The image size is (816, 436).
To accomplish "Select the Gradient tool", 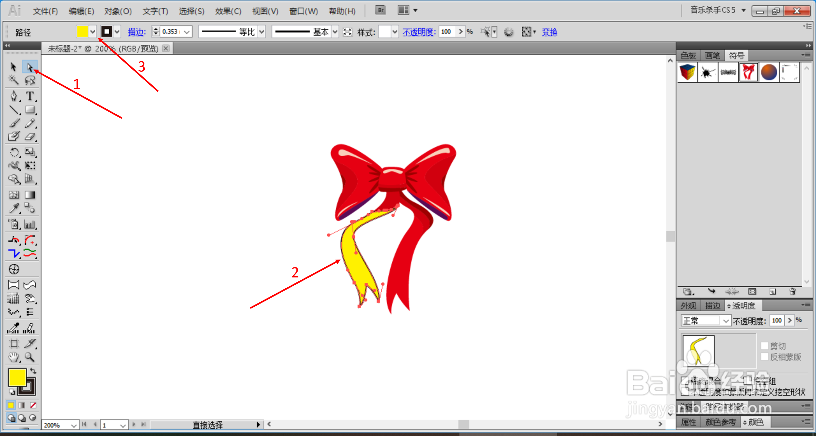I will click(x=30, y=195).
